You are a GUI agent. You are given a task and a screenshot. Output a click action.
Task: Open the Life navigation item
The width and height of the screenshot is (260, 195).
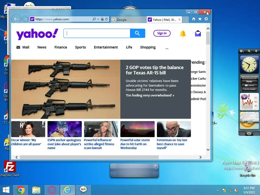[129, 47]
